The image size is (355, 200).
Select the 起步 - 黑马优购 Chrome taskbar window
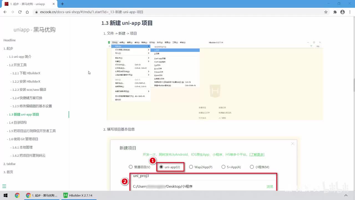42,195
